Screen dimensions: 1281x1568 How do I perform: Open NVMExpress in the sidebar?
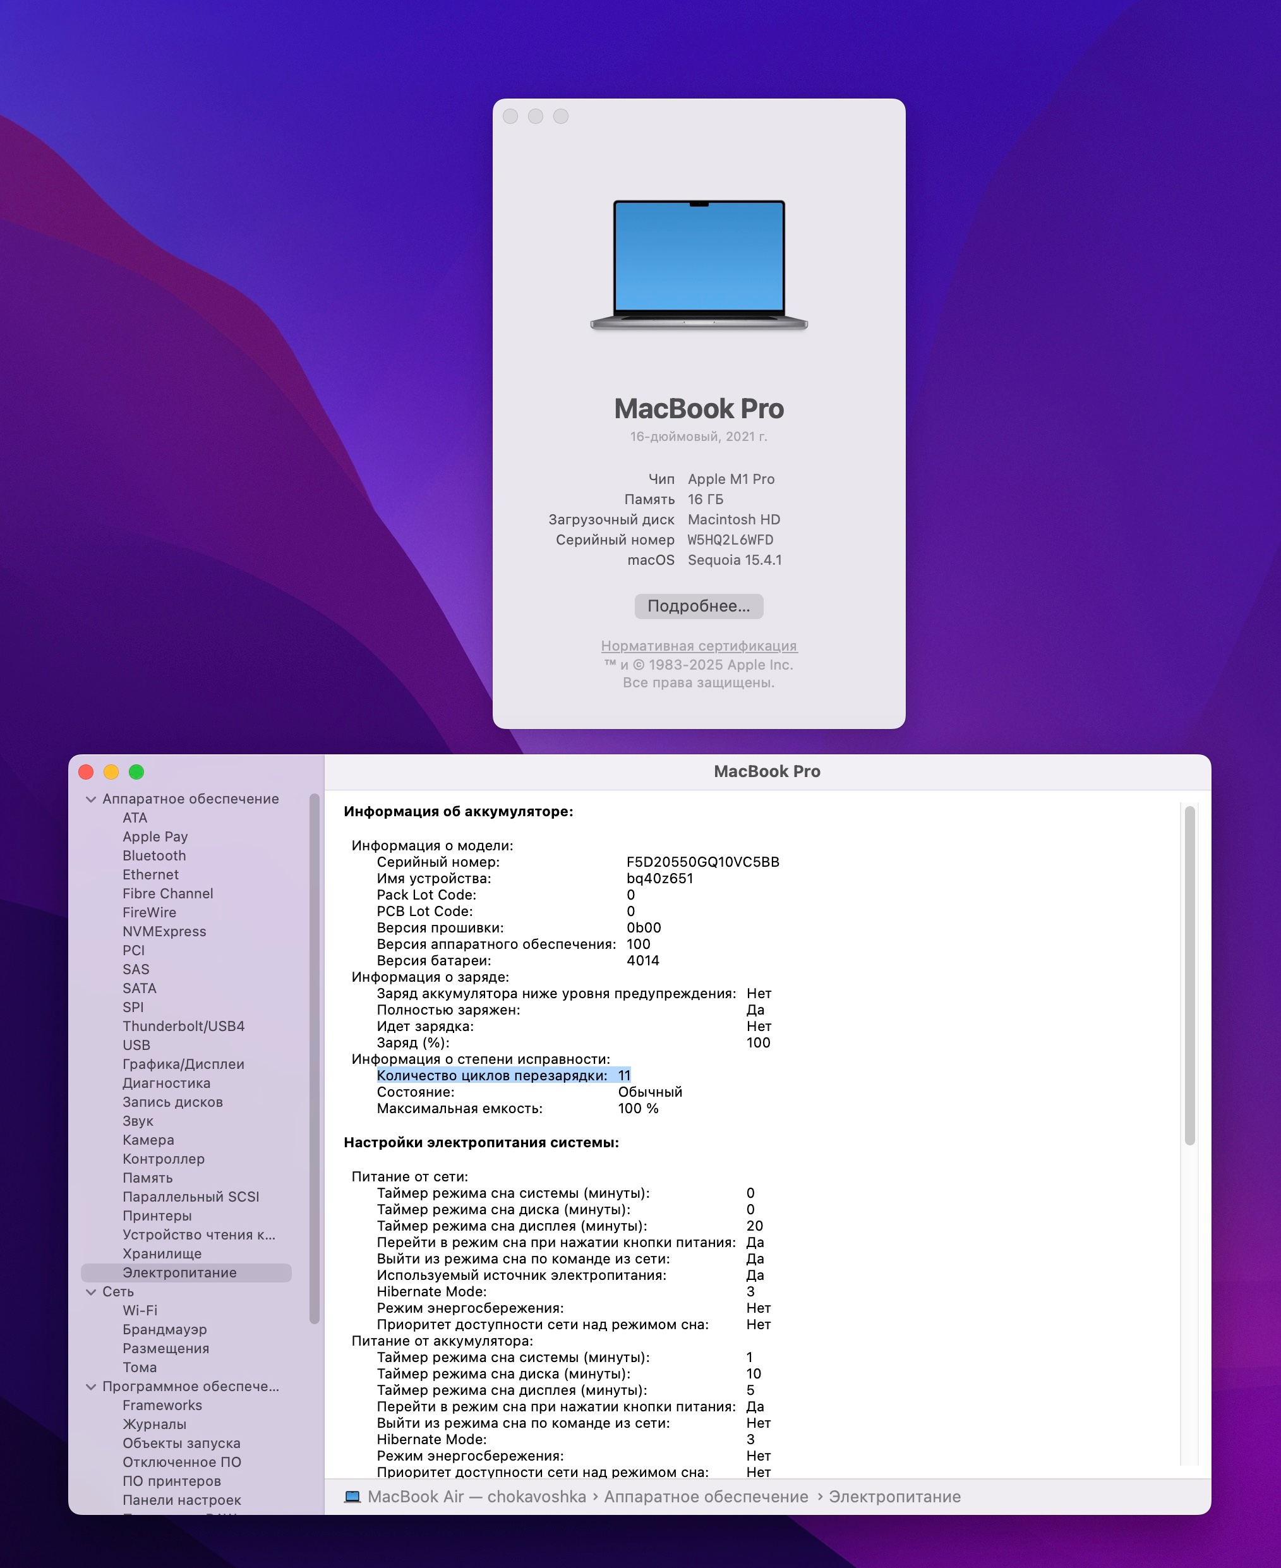165,931
